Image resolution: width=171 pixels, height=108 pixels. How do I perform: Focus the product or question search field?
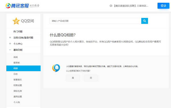point(95,21)
